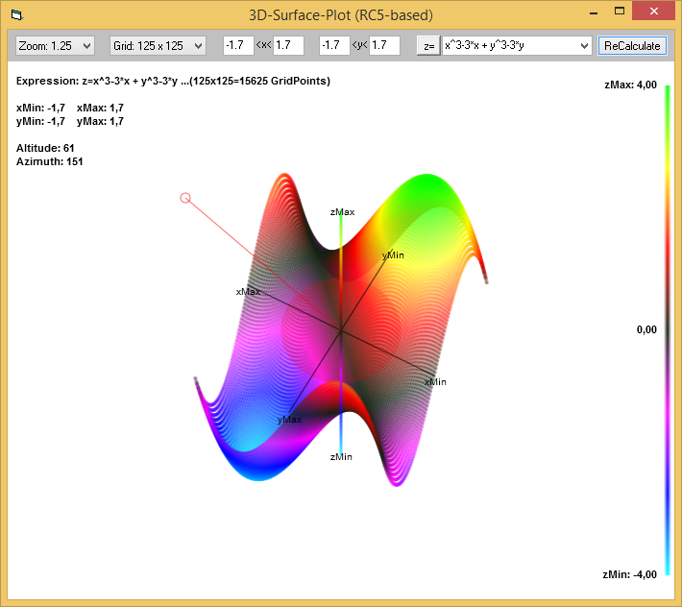Open the expression formula combo box arrow
The height and width of the screenshot is (607, 682).
tap(584, 45)
